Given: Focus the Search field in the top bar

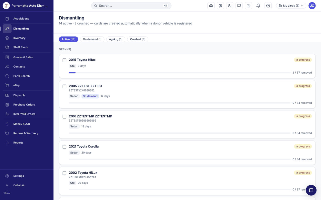Looking at the screenshot, I should tap(131, 6).
